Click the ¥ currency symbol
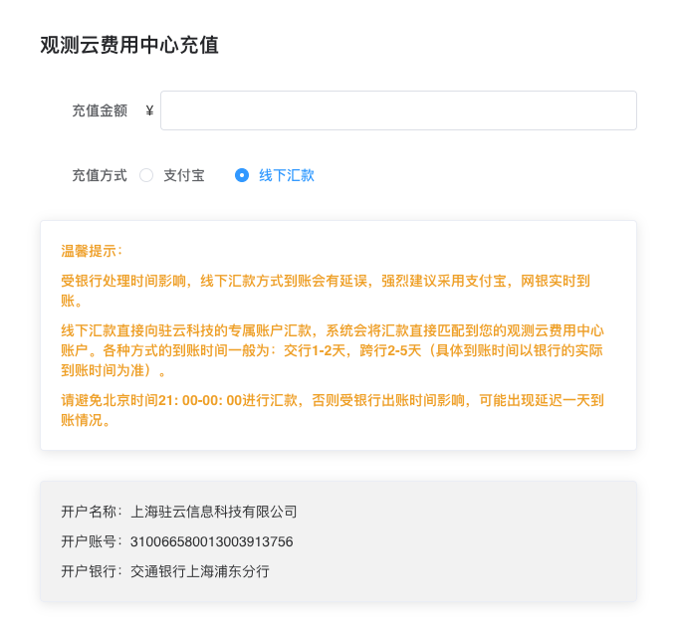This screenshot has height=630, width=676. (x=149, y=110)
